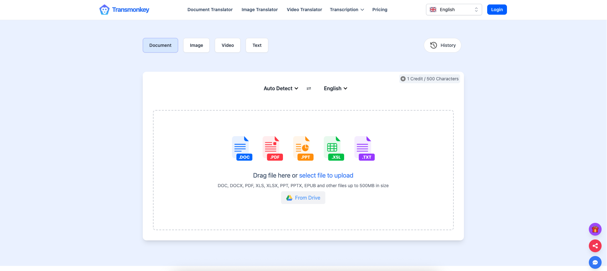
Task: Click the .XSL spreadsheet file icon
Action: pyautogui.click(x=334, y=148)
